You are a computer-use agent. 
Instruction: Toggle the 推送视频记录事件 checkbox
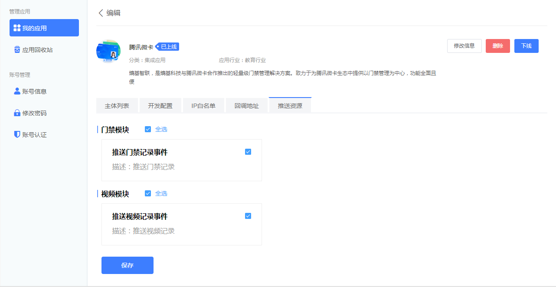pos(248,215)
